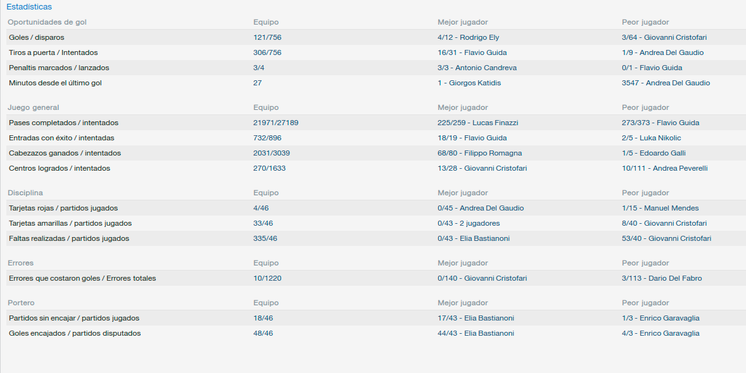The width and height of the screenshot is (746, 373).
Task: Open 3/113 - Dario Del Fabro errors link
Action: pos(662,279)
